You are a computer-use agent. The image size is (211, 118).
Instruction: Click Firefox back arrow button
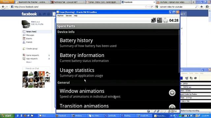tap(3, 7)
